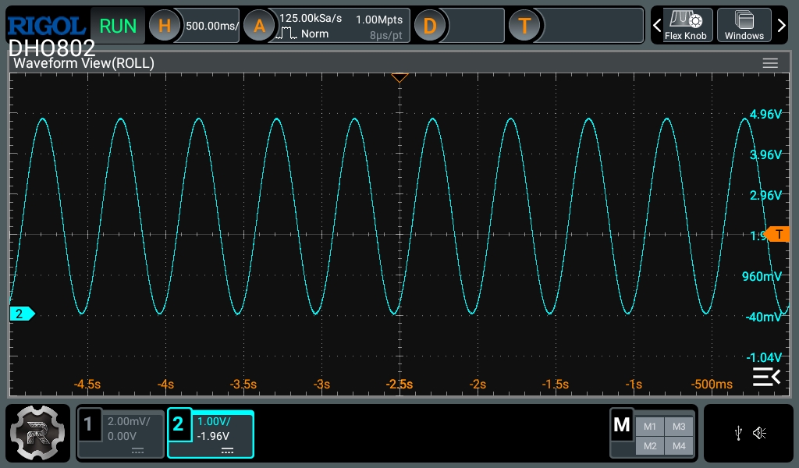Click channel 1 scale 2.00mV/
The height and width of the screenshot is (468, 799).
coord(129,421)
